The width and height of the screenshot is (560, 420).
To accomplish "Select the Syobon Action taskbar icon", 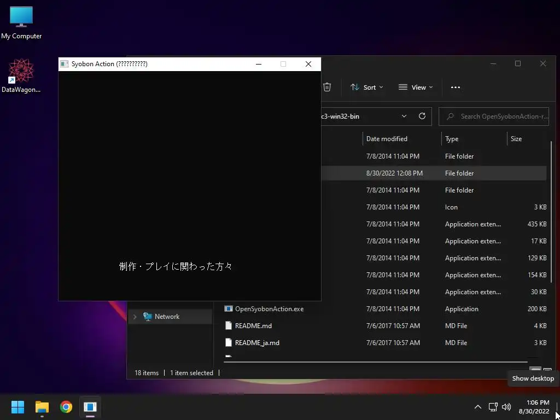I will click(90, 407).
